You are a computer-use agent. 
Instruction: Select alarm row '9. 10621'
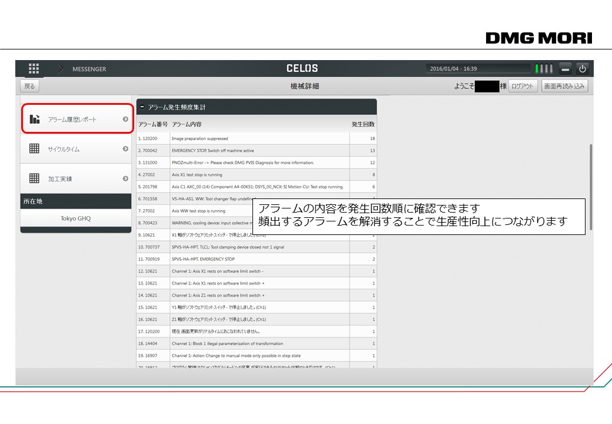click(x=257, y=236)
